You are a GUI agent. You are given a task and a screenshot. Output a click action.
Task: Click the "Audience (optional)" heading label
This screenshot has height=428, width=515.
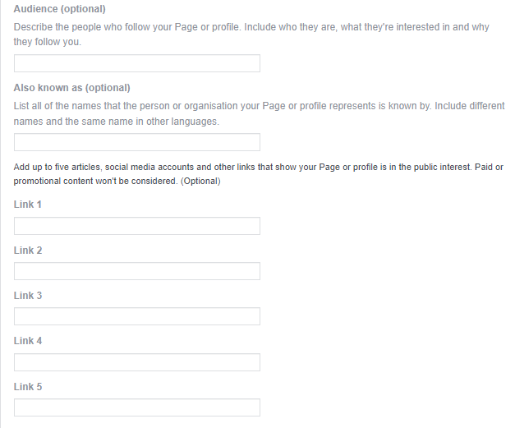click(59, 9)
